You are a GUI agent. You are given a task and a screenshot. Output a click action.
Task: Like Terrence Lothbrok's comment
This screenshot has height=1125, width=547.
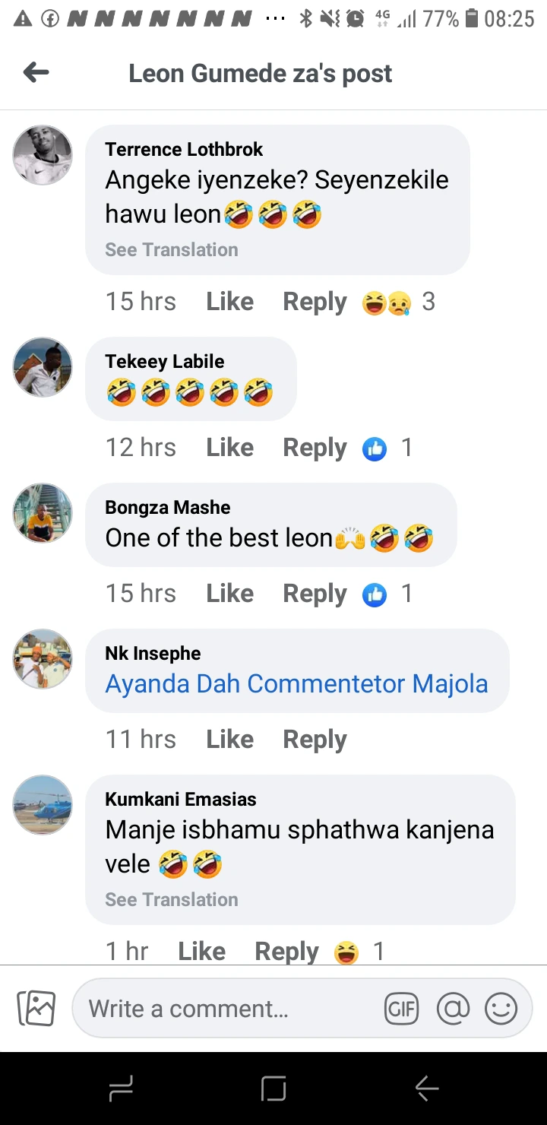click(229, 302)
